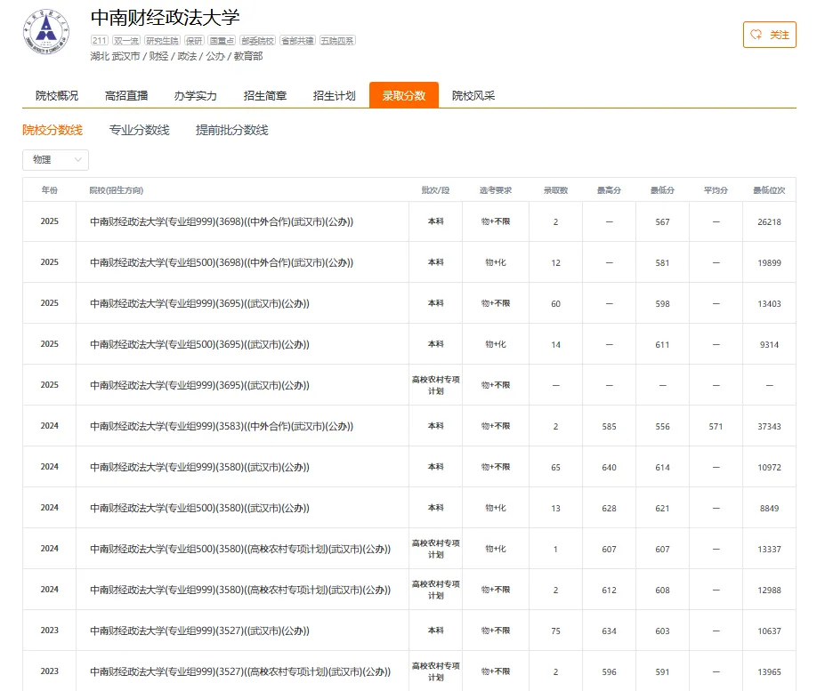Click the 关注 follow button
Viewport: 825px width, 691px height.
click(x=769, y=35)
